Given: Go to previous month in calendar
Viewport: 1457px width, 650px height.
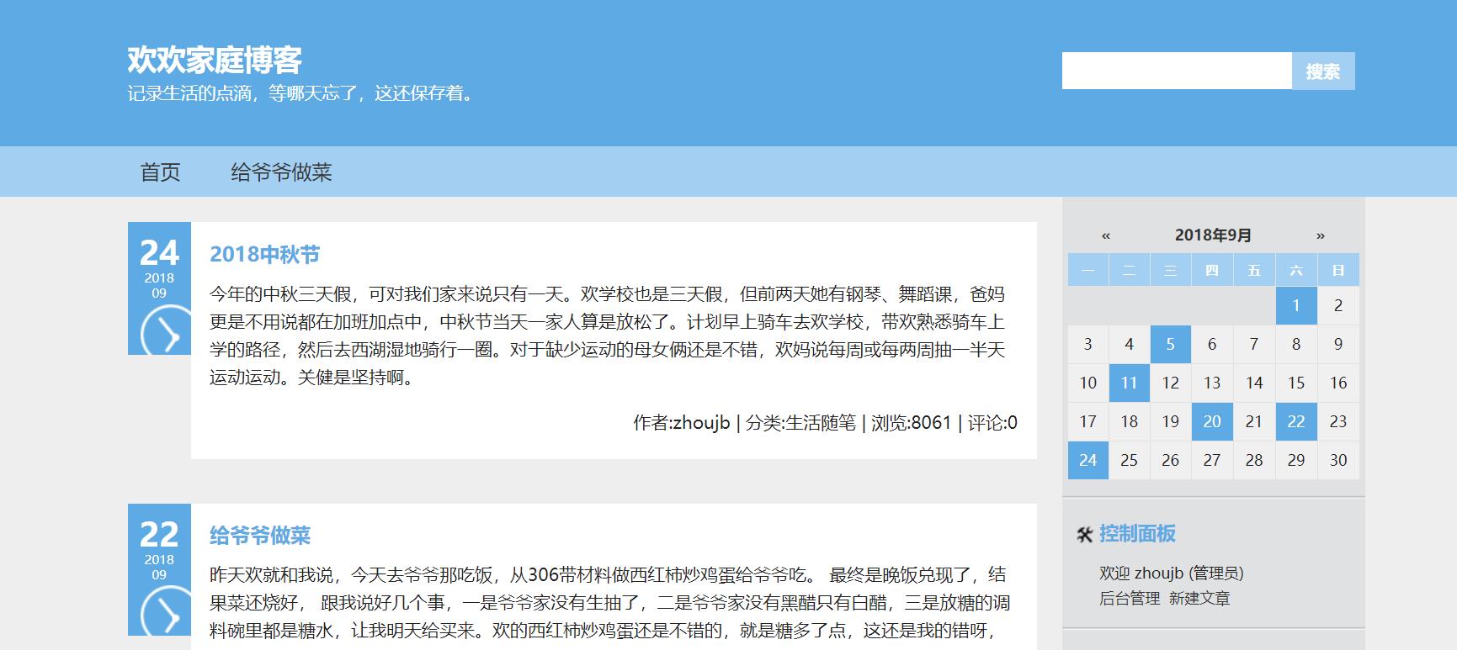Looking at the screenshot, I should [x=1106, y=235].
